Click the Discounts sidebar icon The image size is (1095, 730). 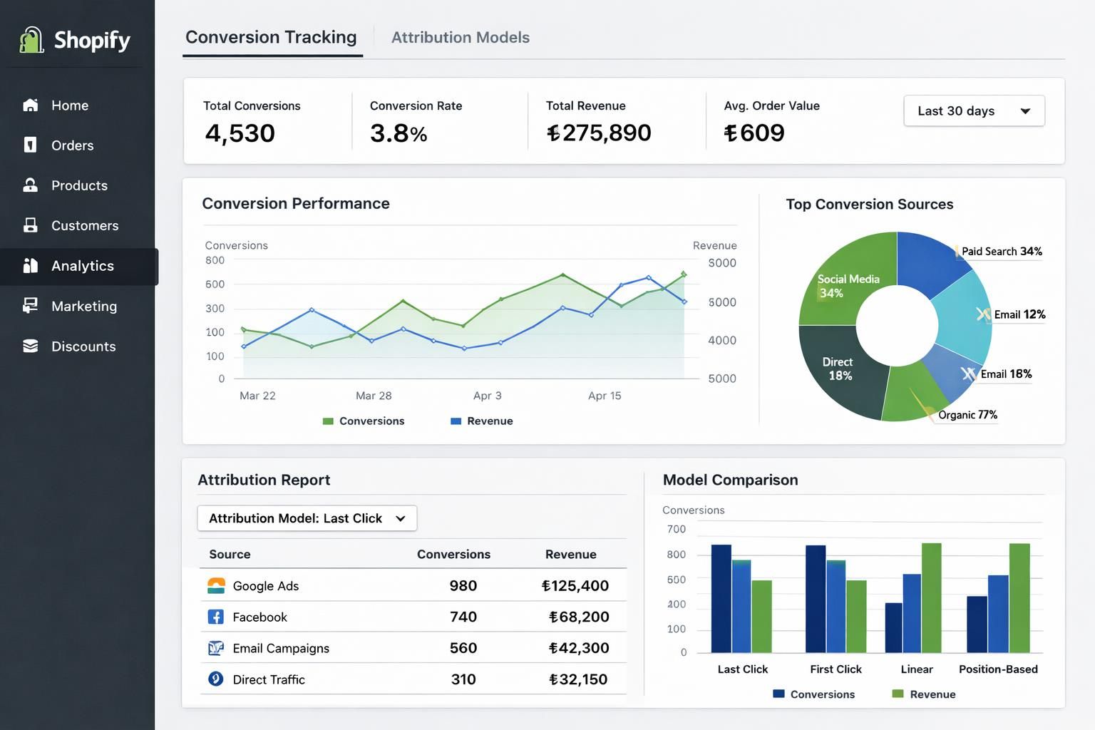pyautogui.click(x=30, y=346)
